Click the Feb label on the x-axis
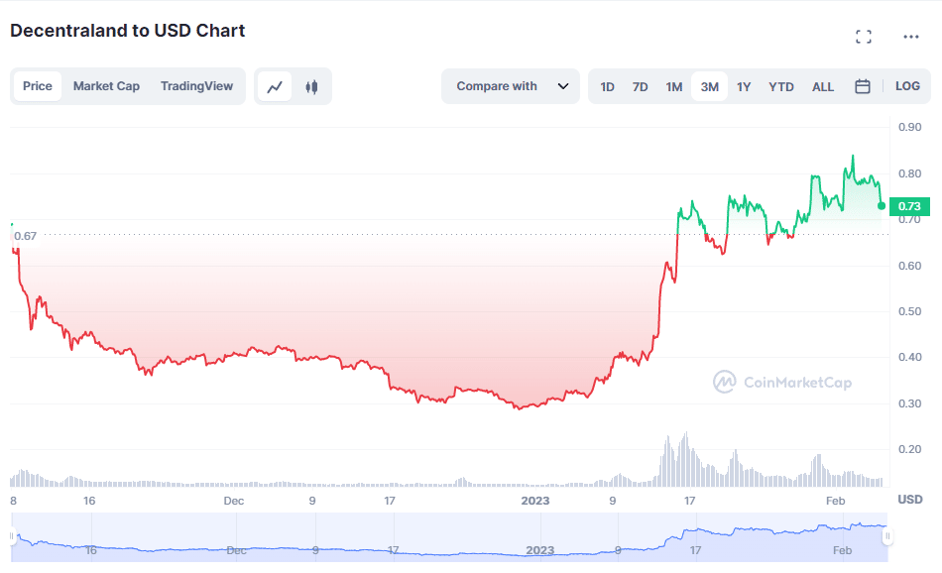The image size is (942, 573). point(835,501)
